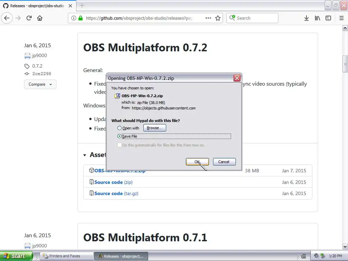Click the search engine magnifier icon
Screen dimensions: 348x261
[232, 18]
